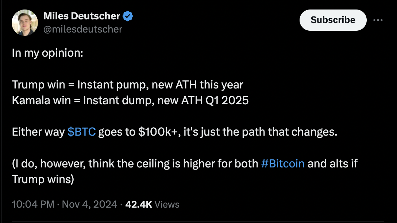
Task: Click the "new ATH Q1 2025" text
Action: [x=203, y=100]
